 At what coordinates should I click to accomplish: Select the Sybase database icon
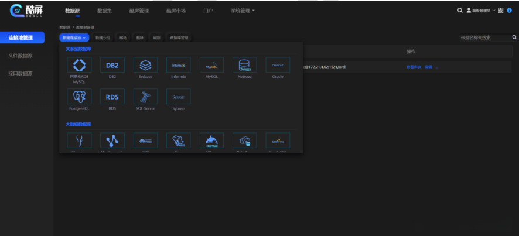click(x=179, y=96)
